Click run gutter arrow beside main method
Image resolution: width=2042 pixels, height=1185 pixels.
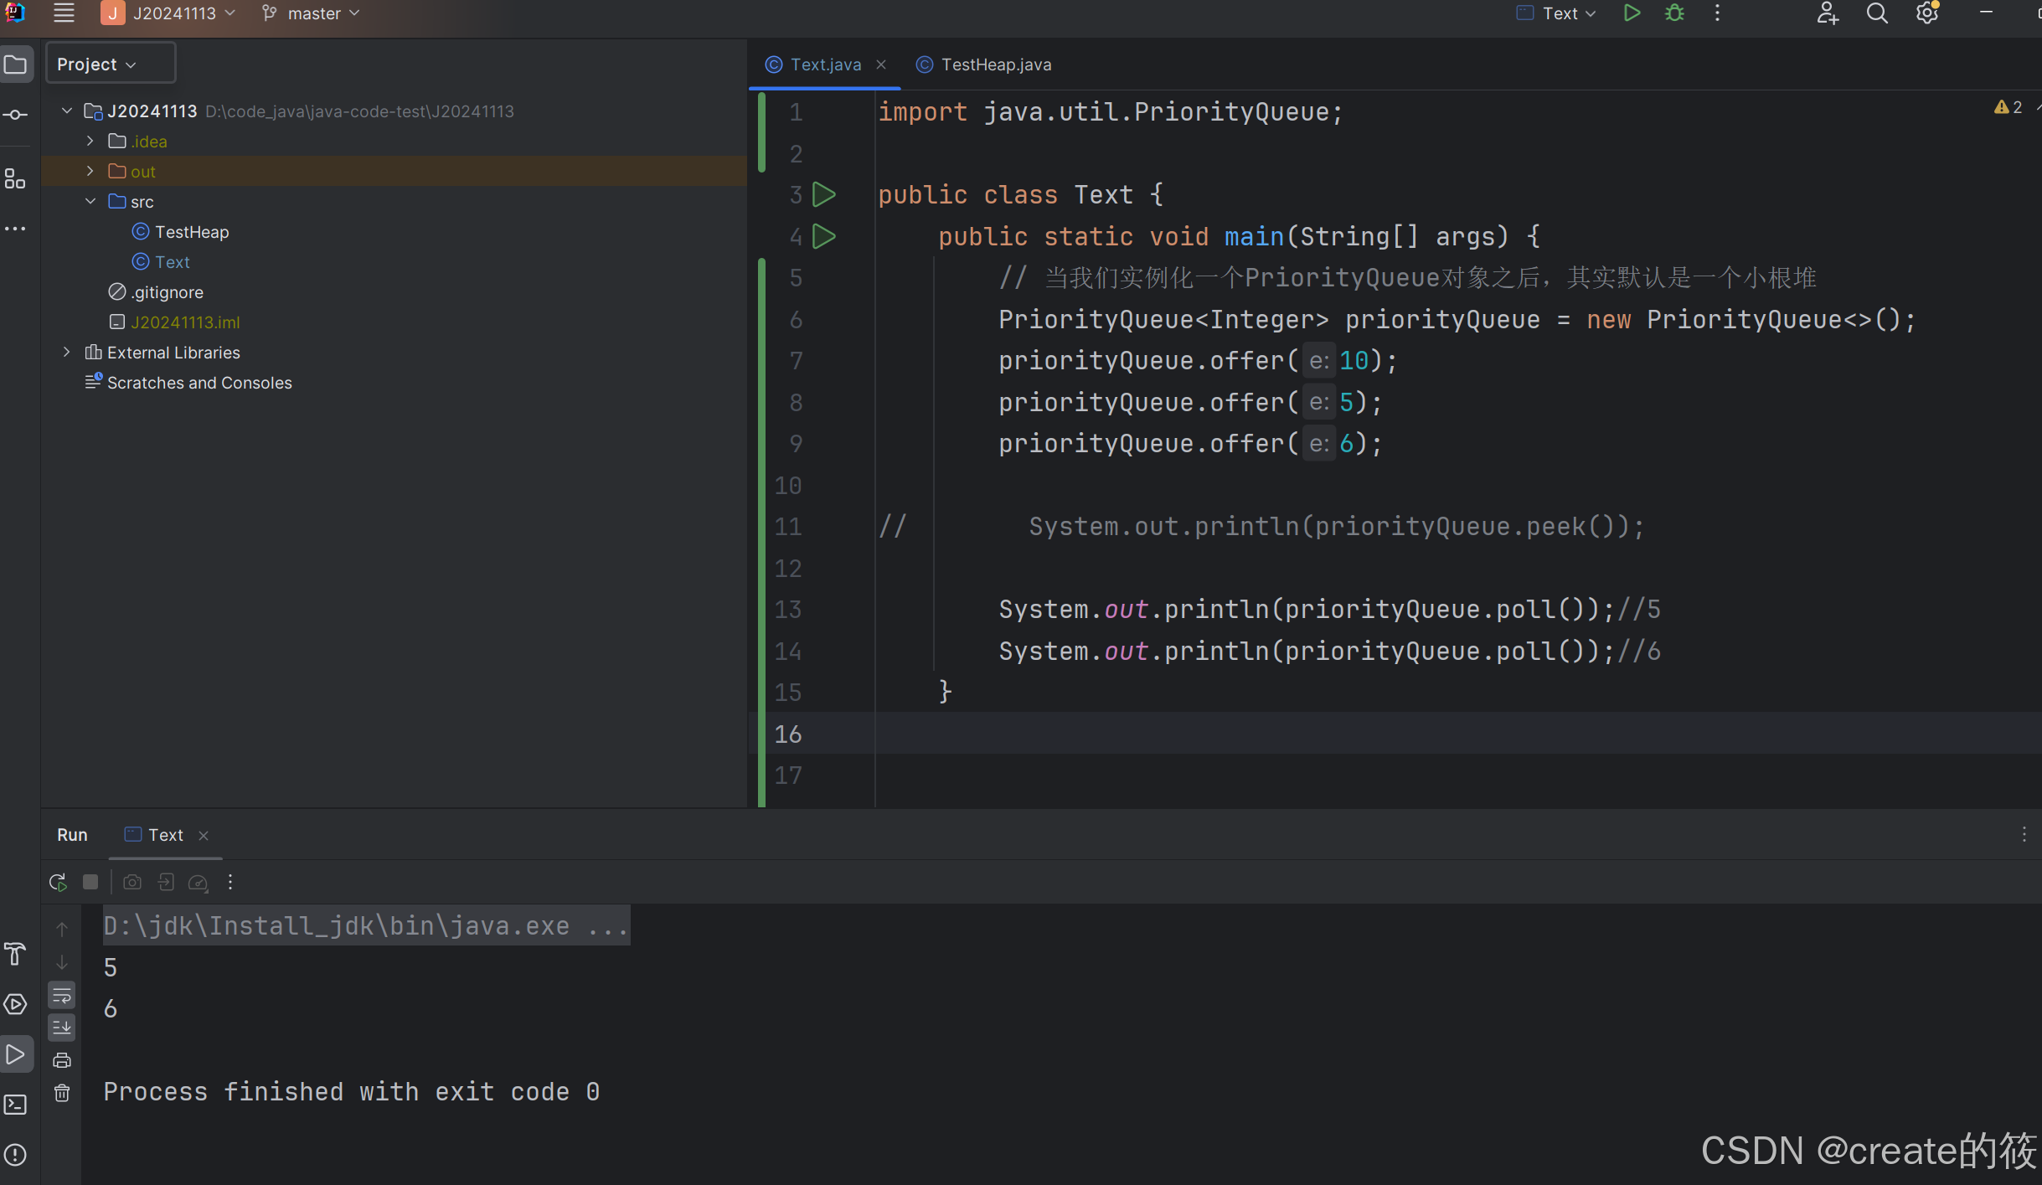(x=824, y=237)
